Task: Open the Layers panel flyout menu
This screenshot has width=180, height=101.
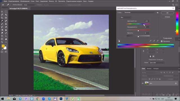Action: click(179, 68)
